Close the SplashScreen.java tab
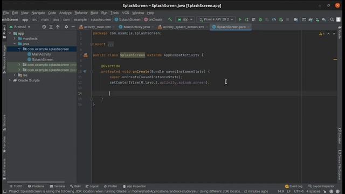345x194 pixels. click(x=249, y=27)
